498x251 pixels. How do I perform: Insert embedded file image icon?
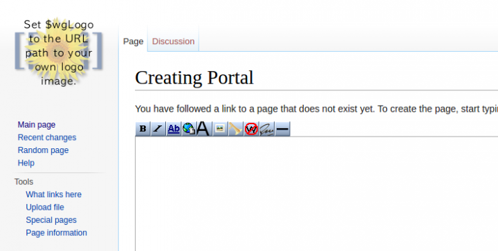[x=220, y=129]
